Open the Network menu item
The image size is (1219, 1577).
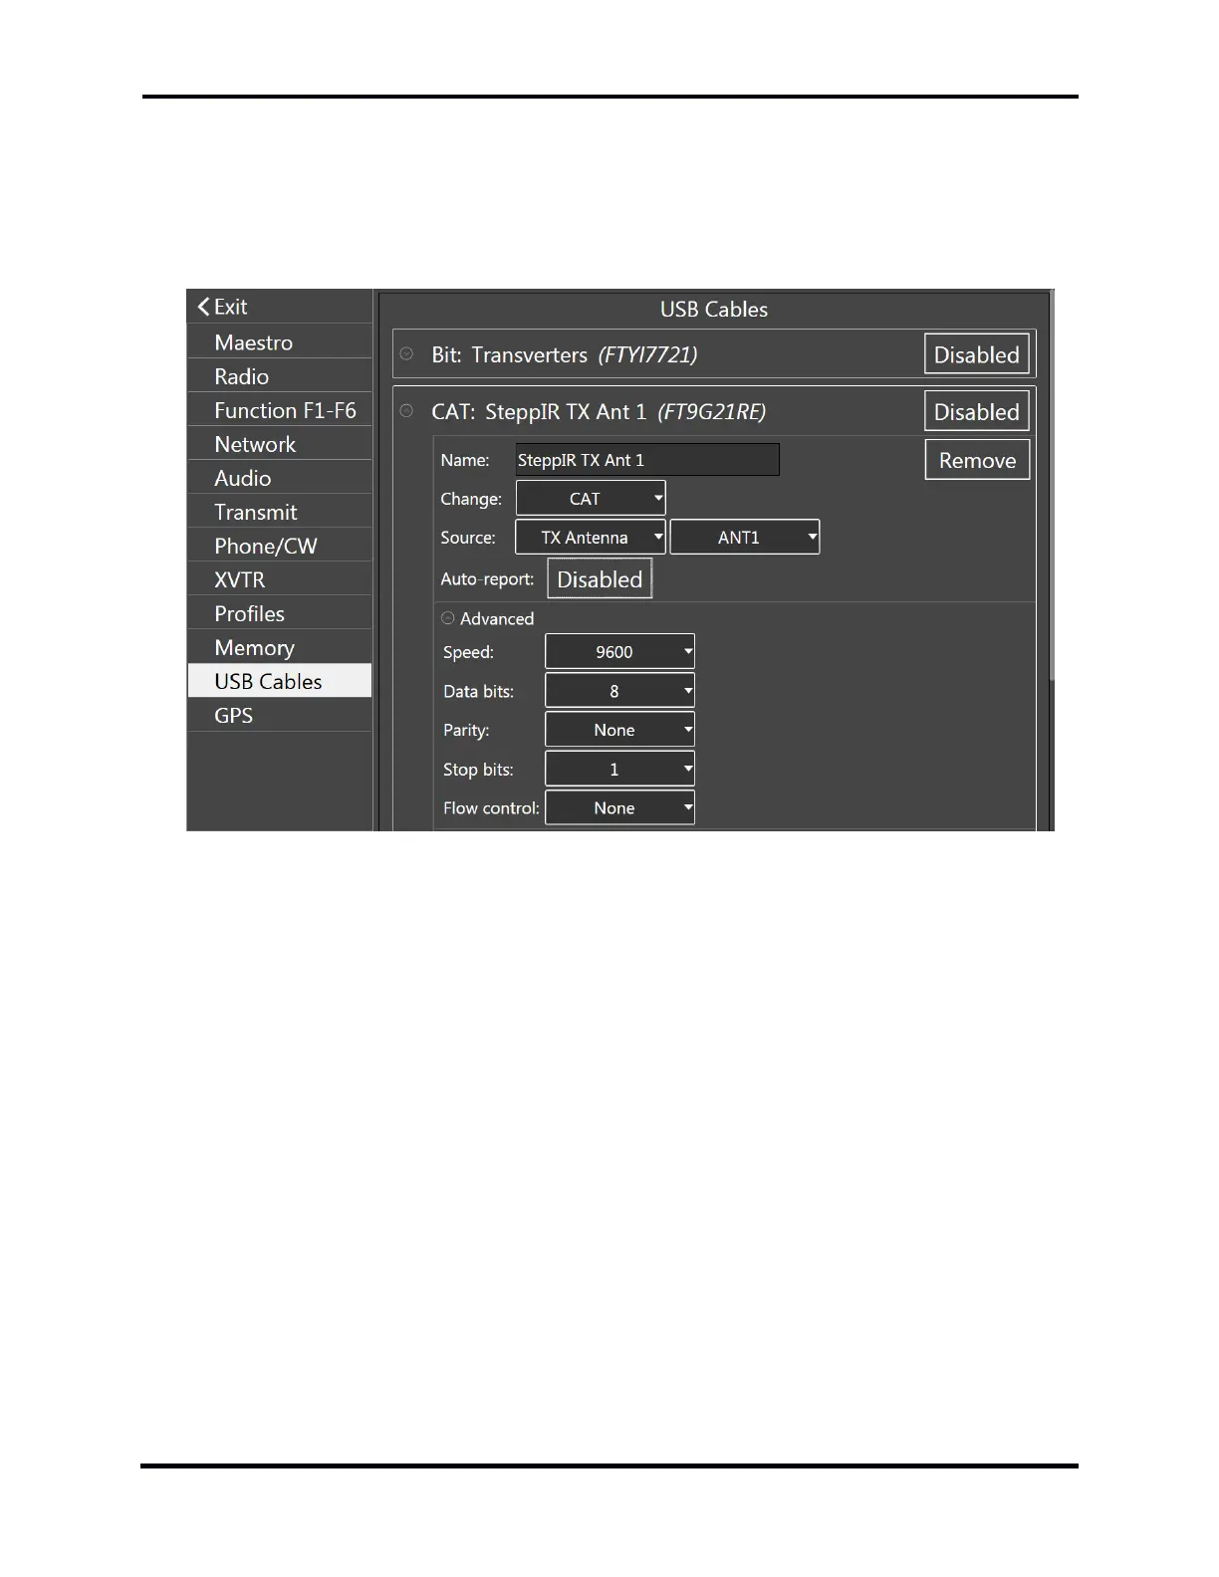tap(280, 443)
